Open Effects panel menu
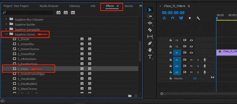 (118, 6)
